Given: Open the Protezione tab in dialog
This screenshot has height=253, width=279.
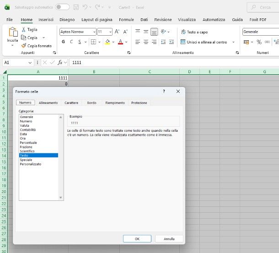Looking at the screenshot, I should [x=139, y=103].
